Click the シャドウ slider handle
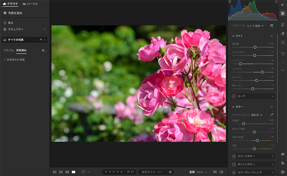Image resolution: width=287 pixels, height=176 pixels. pos(262,72)
